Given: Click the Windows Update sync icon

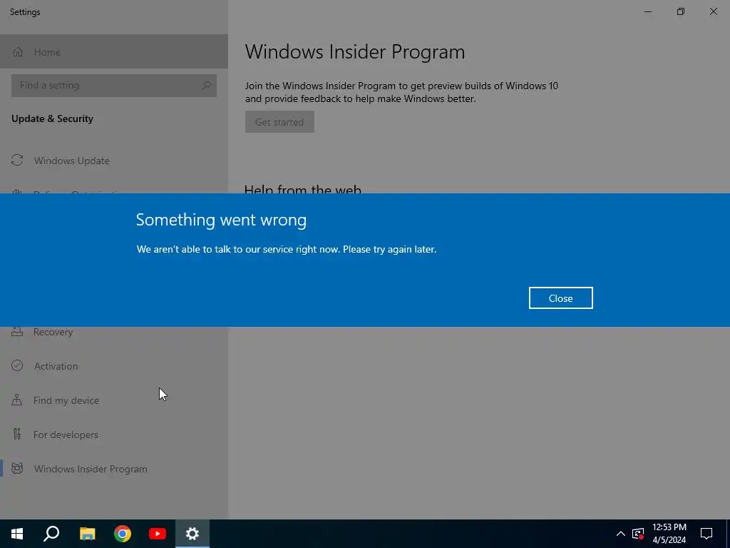Looking at the screenshot, I should (x=17, y=161).
